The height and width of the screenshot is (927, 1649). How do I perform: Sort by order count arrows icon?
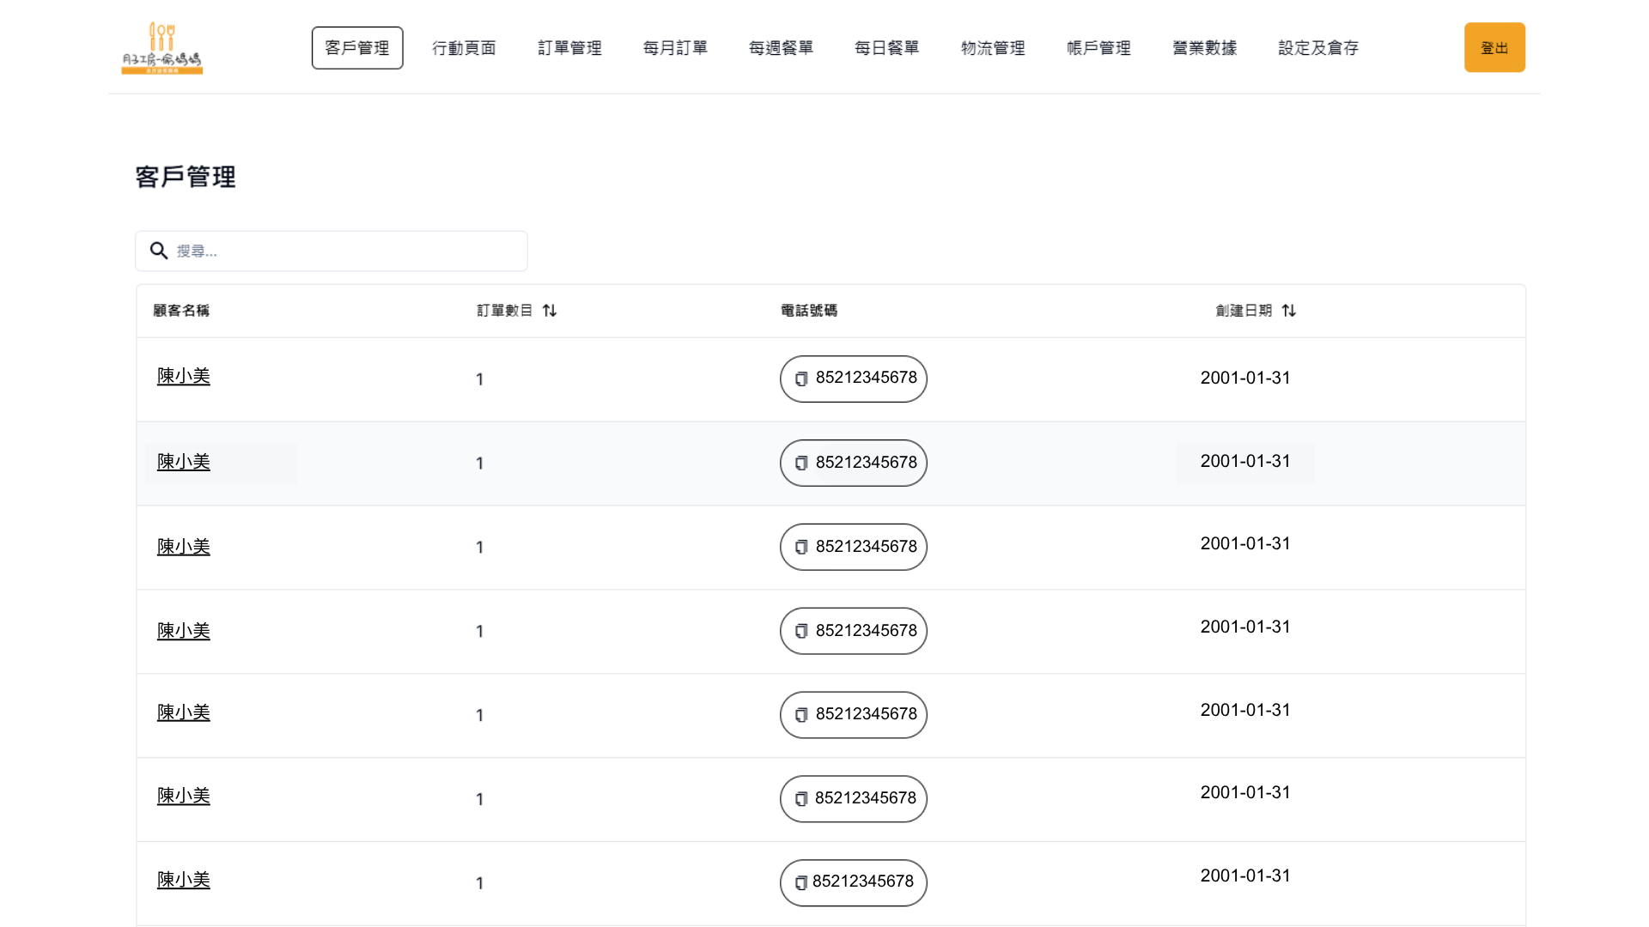pyautogui.click(x=550, y=311)
